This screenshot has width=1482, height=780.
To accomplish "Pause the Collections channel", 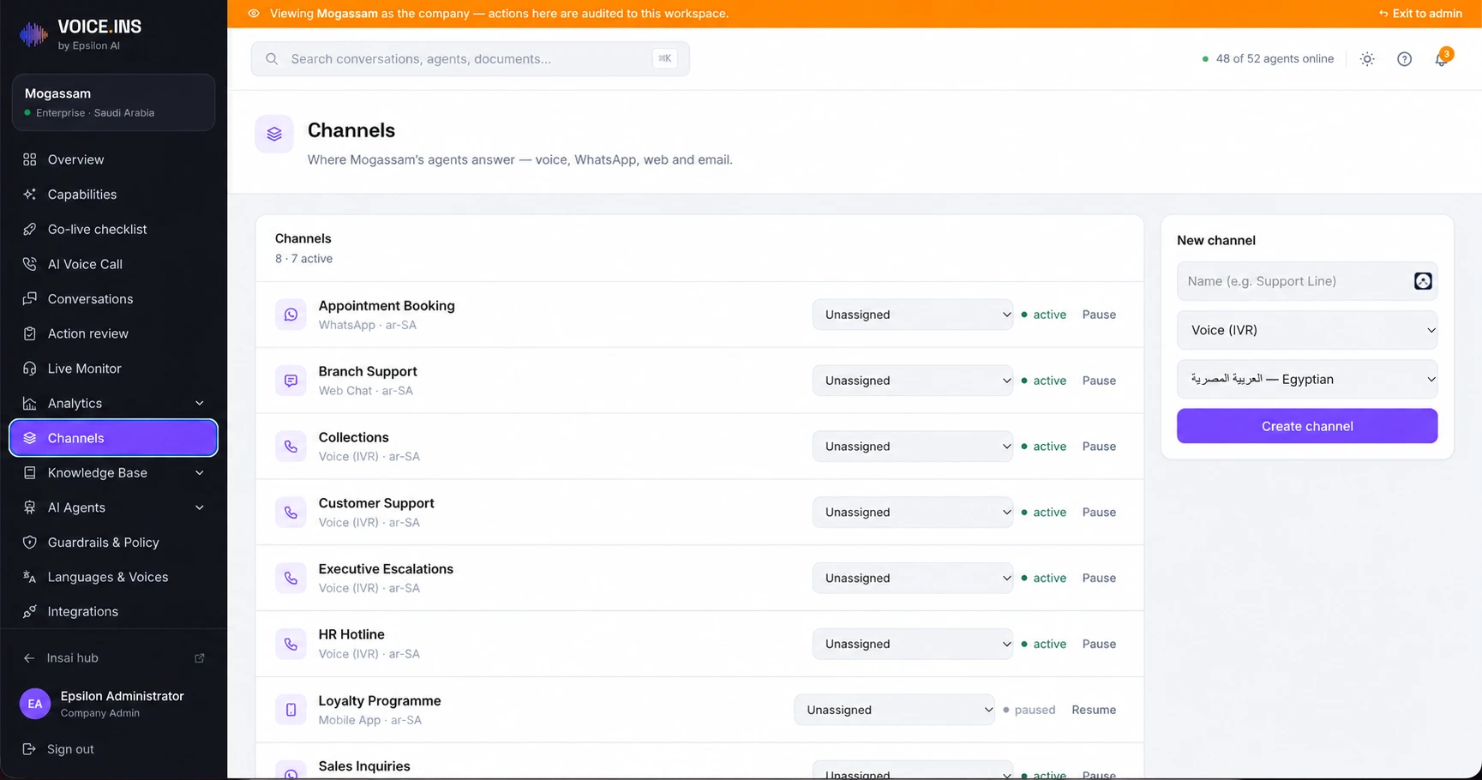I will click(x=1099, y=447).
